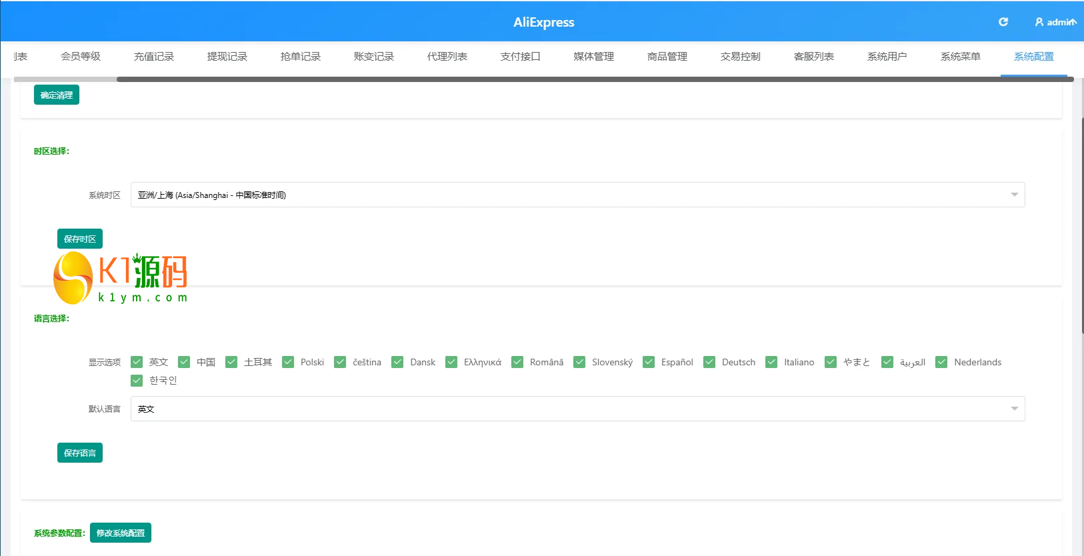Switch to 支付接口 tab
The image size is (1084, 556).
[521, 57]
